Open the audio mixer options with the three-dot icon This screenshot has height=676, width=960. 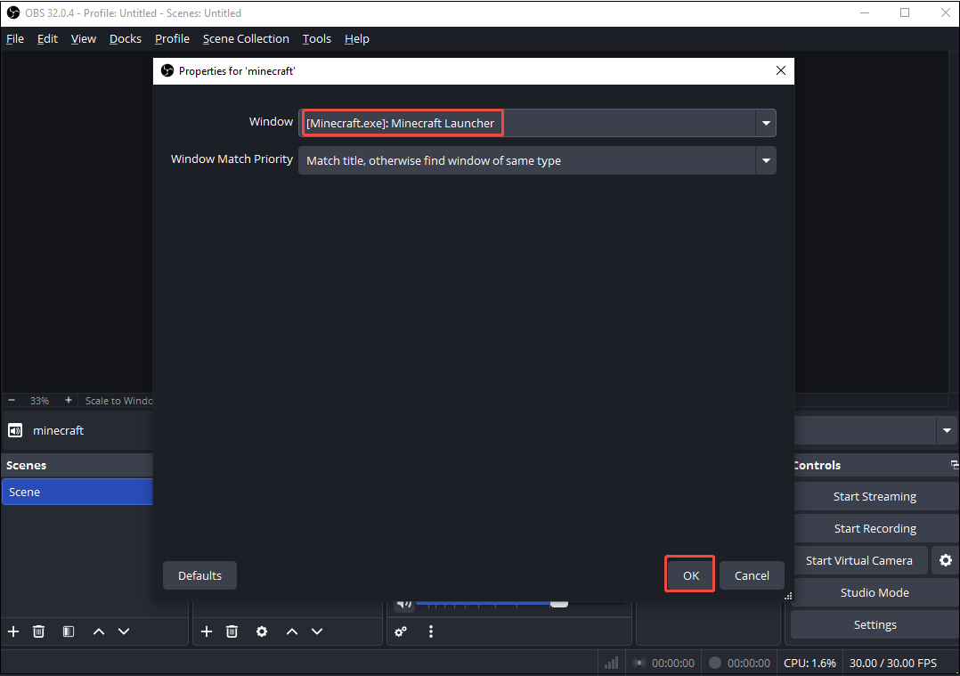coord(431,631)
